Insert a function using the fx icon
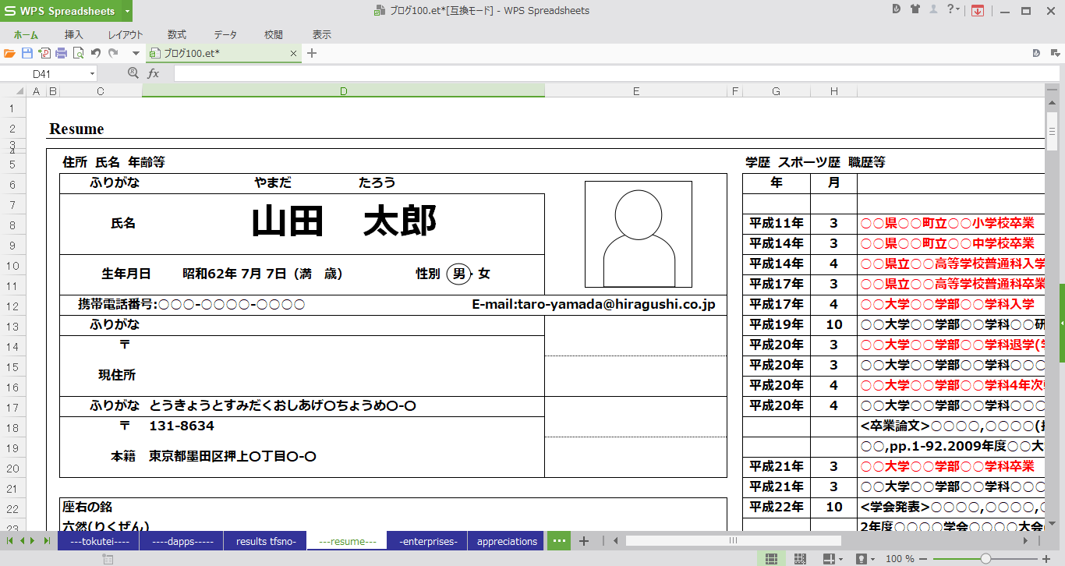 click(x=153, y=73)
